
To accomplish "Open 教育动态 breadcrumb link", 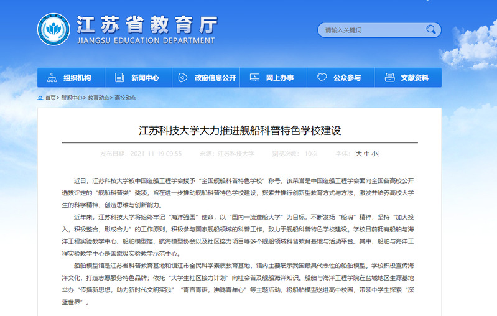I will (x=98, y=98).
